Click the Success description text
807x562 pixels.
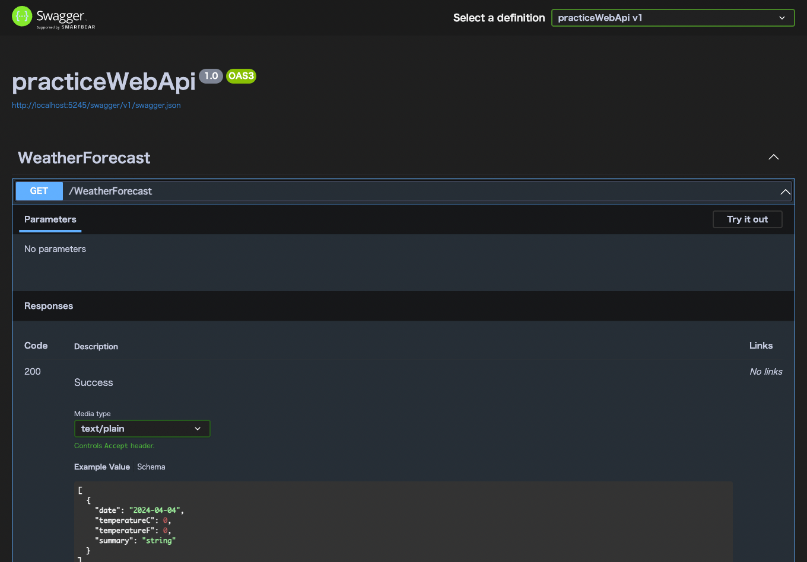click(94, 382)
